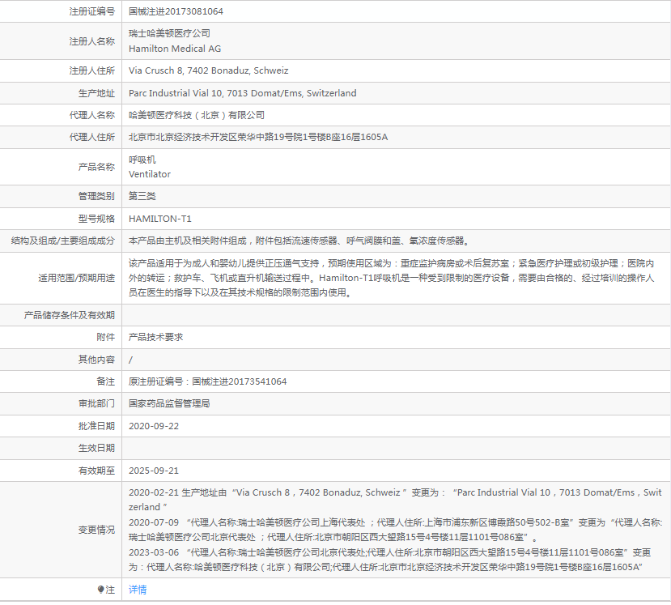
Task: Click the 审批部门 label
Action: click(96, 403)
